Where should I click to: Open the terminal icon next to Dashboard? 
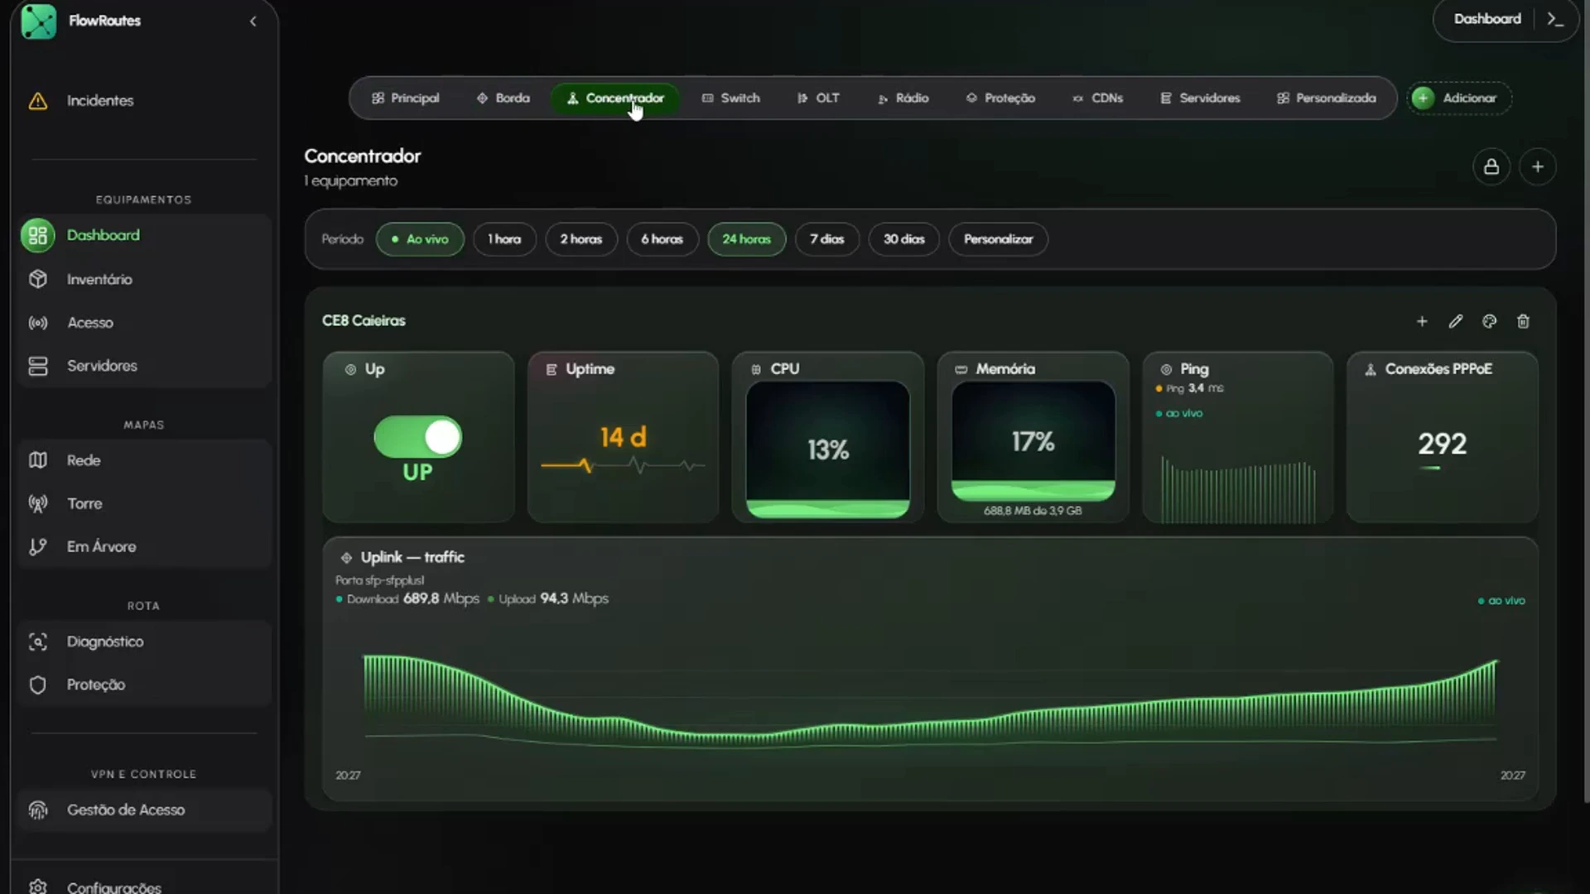[1555, 19]
